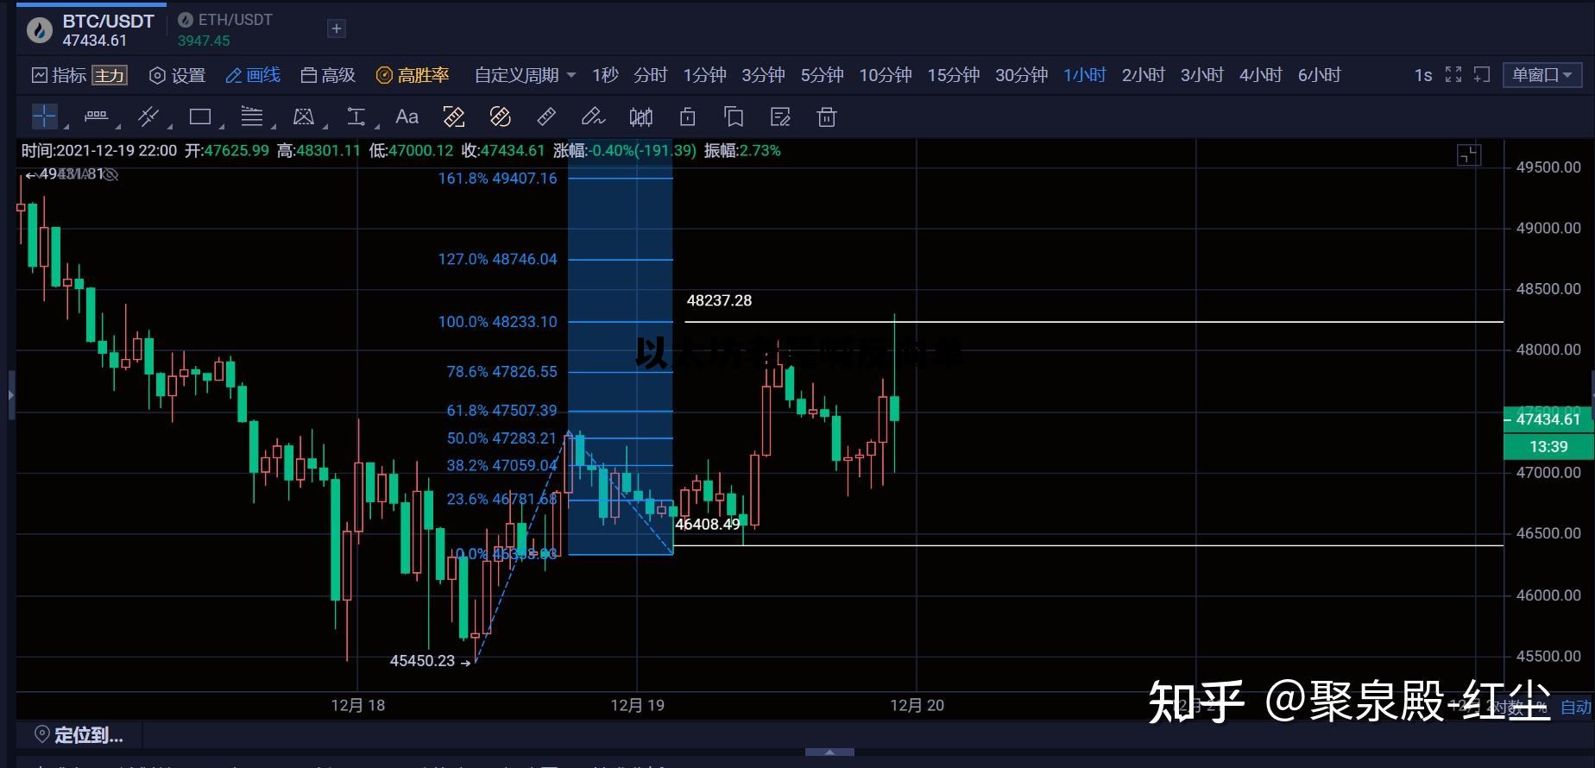The width and height of the screenshot is (1595, 768).
Task: Click the 47434.61 current price marker
Action: pos(1548,419)
